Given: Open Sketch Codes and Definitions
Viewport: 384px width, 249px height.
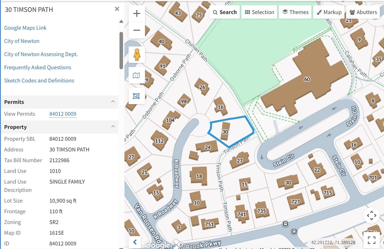Looking at the screenshot, I should 39,80.
